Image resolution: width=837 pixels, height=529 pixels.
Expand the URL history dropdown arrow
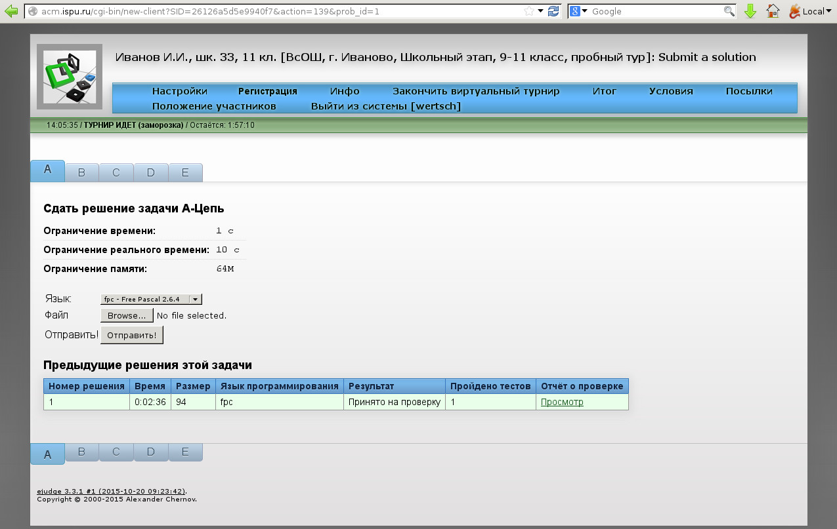tap(540, 11)
